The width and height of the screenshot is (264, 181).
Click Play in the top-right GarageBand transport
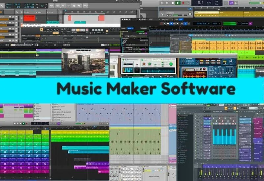[x=178, y=3]
